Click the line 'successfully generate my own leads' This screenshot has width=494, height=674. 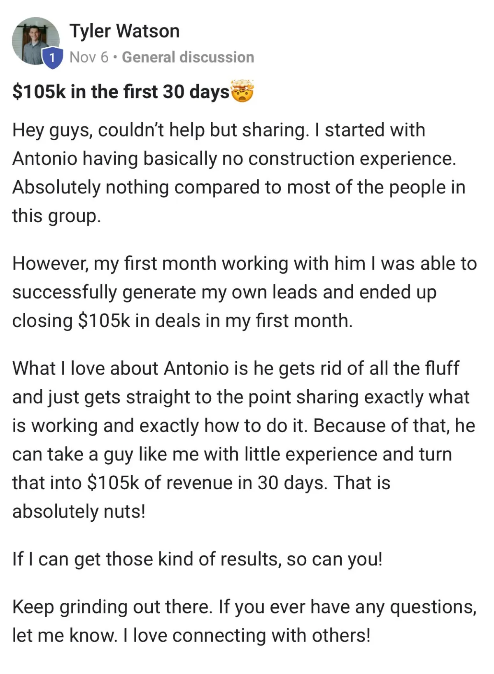coord(224,293)
